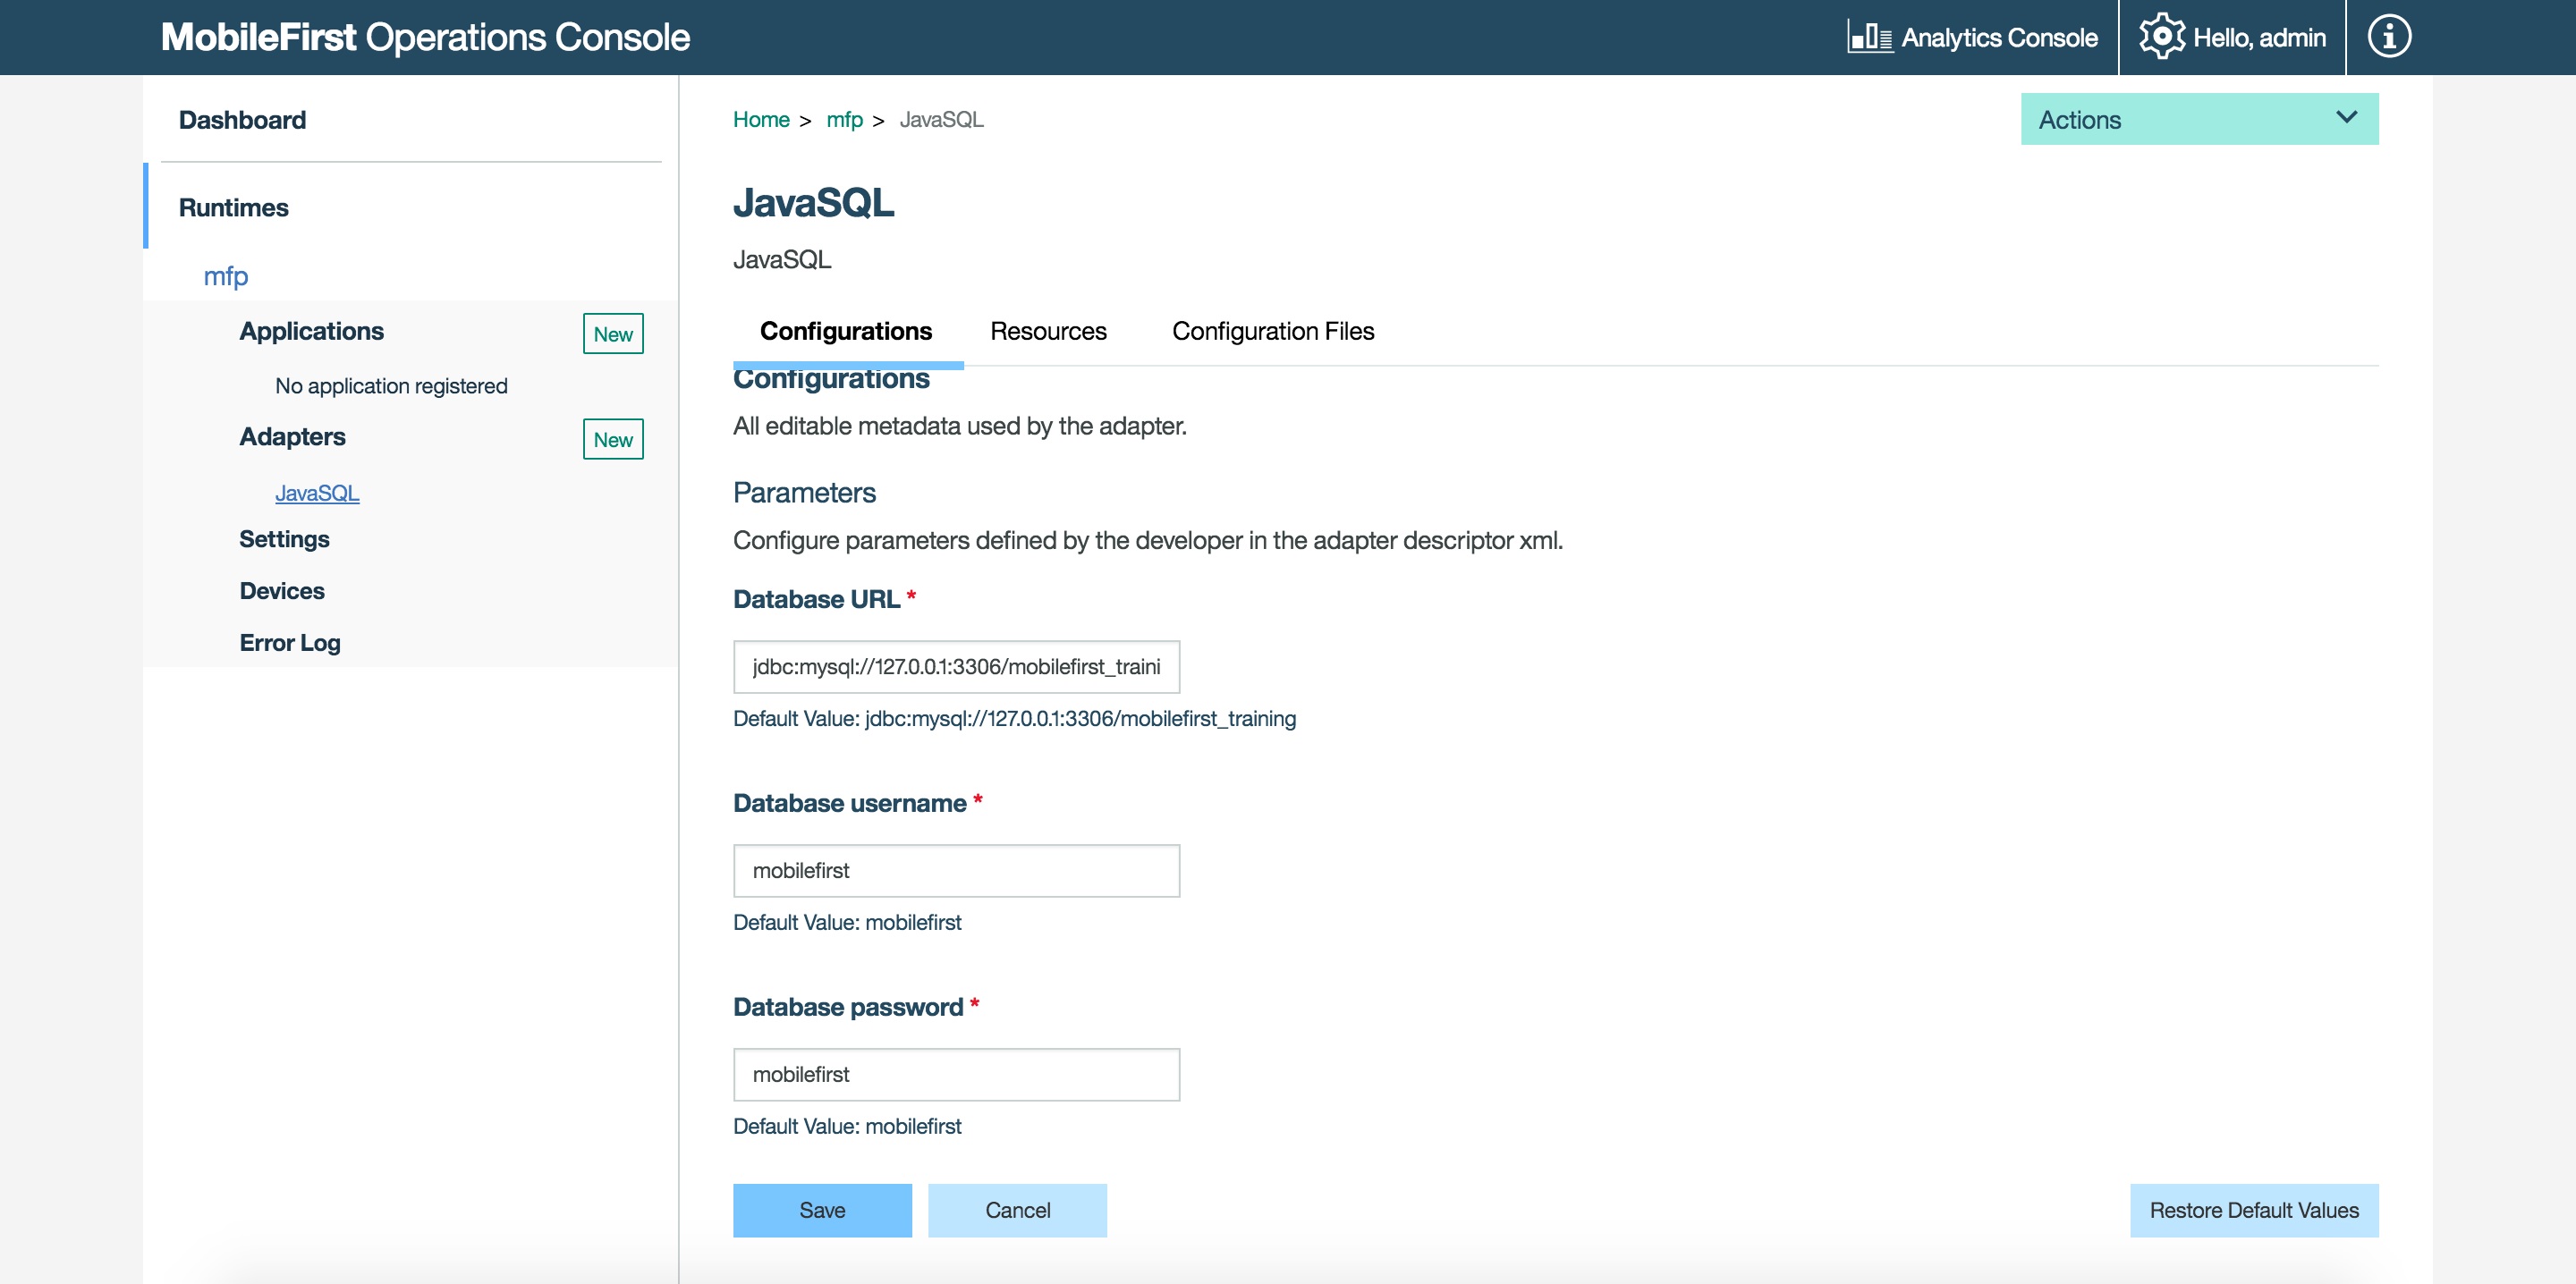Image resolution: width=2576 pixels, height=1284 pixels.
Task: Switch to the Configurations tab
Action: click(846, 331)
